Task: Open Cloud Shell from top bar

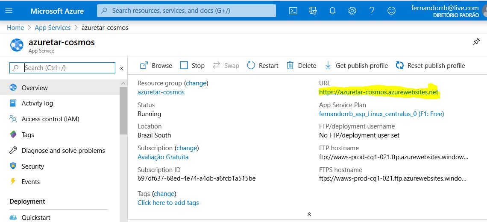Action: [293, 11]
